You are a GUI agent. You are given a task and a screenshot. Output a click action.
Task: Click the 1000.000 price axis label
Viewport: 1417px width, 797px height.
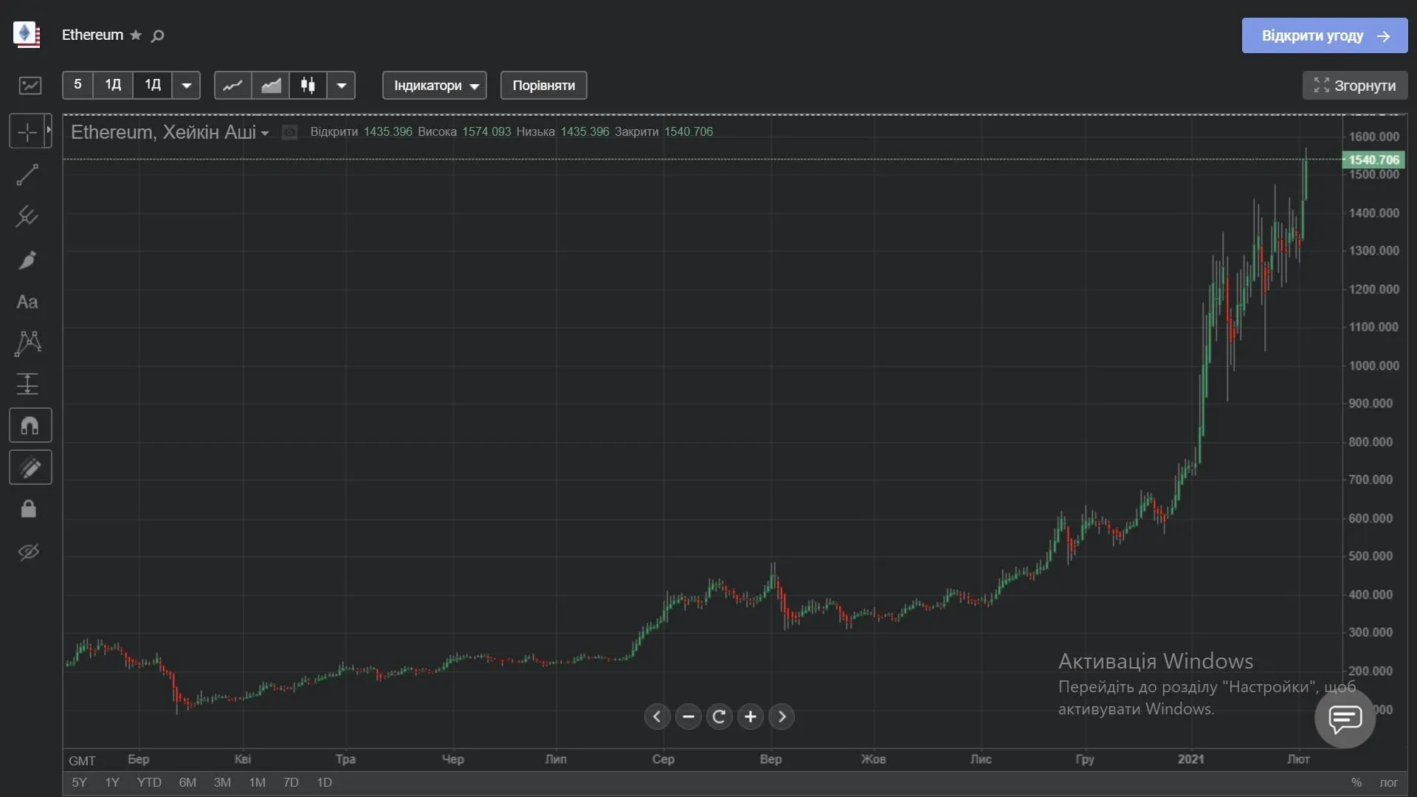coord(1373,365)
